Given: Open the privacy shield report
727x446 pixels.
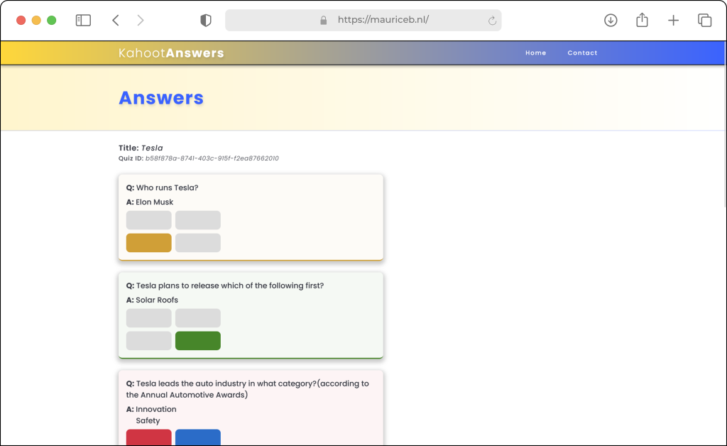Looking at the screenshot, I should [206, 21].
